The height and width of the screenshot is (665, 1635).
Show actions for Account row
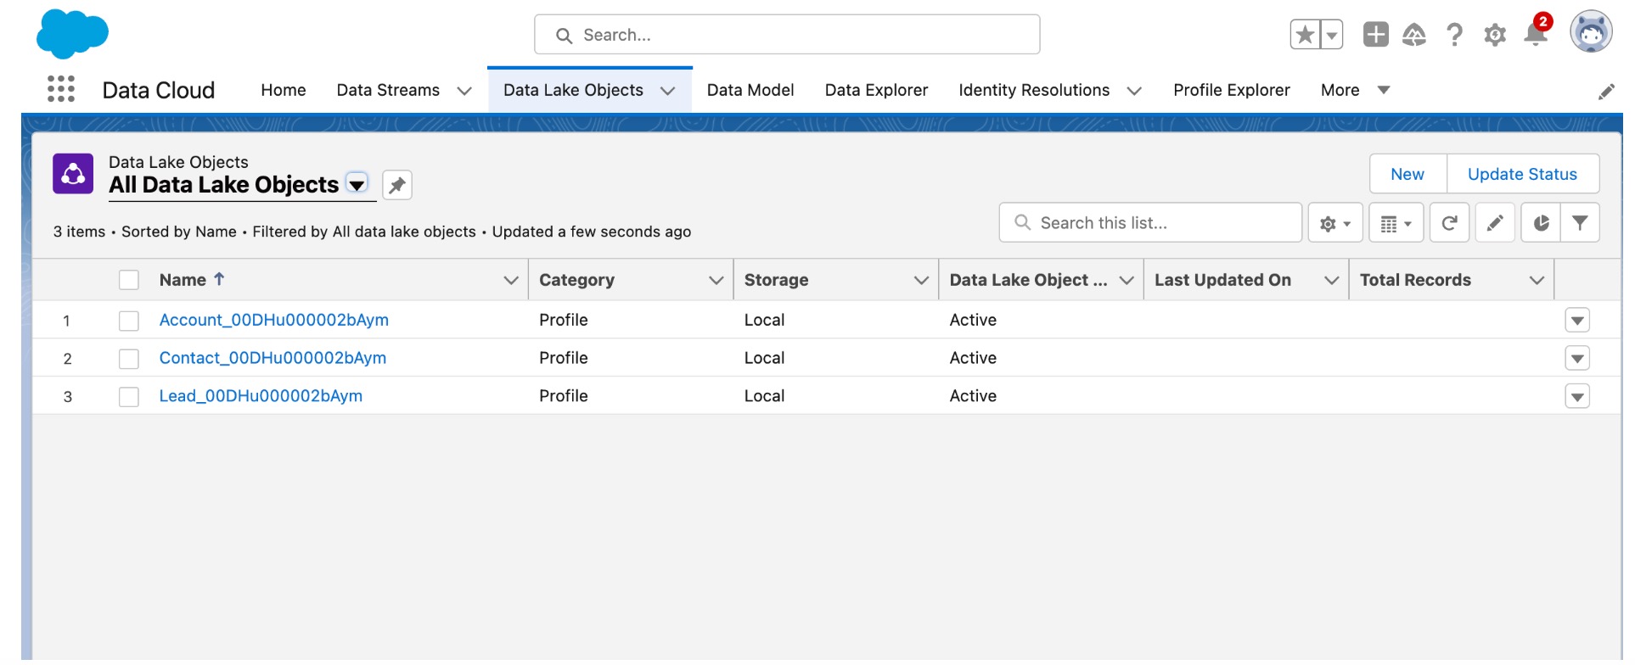coord(1577,321)
